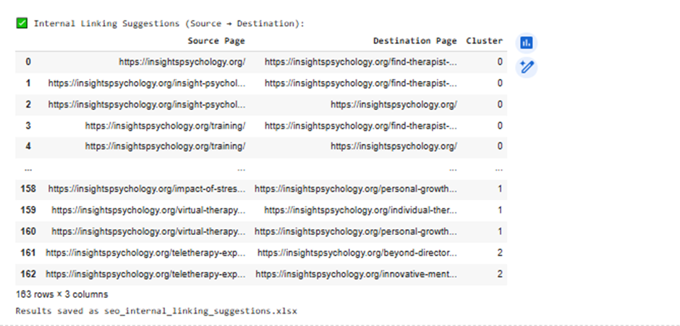Select the destination page URL in row 2
This screenshot has height=326, width=680.
[x=394, y=104]
